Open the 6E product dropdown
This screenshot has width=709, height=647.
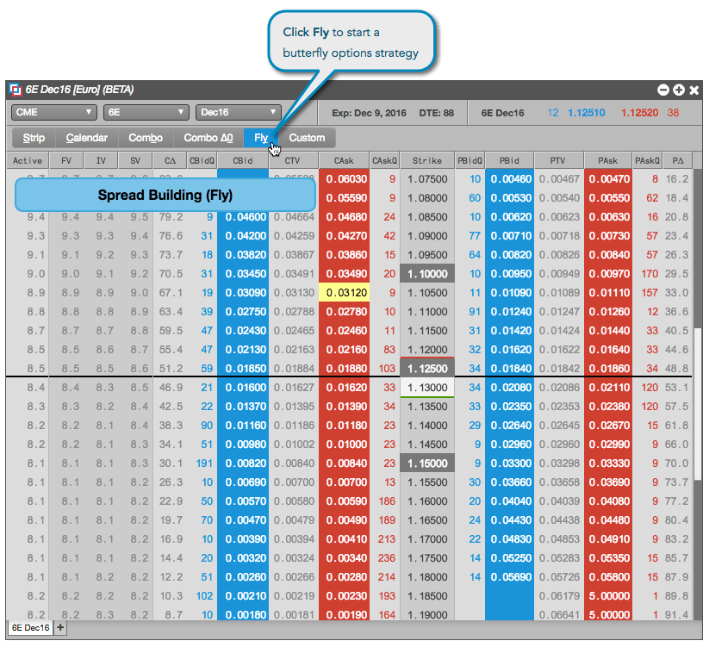[x=146, y=112]
